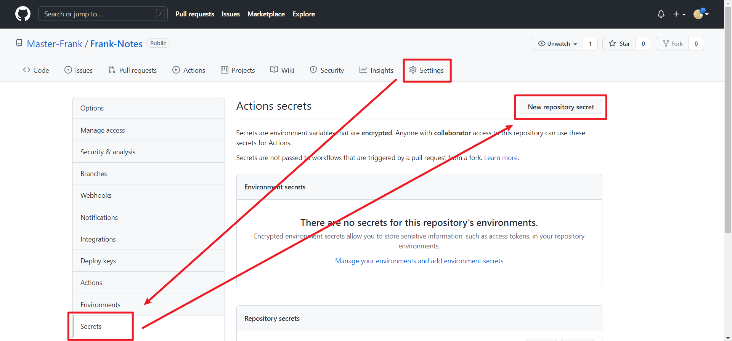Open the Master-Frank owner link

(55, 44)
